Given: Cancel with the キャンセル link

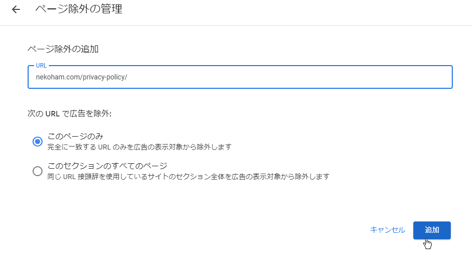Looking at the screenshot, I should tap(387, 230).
